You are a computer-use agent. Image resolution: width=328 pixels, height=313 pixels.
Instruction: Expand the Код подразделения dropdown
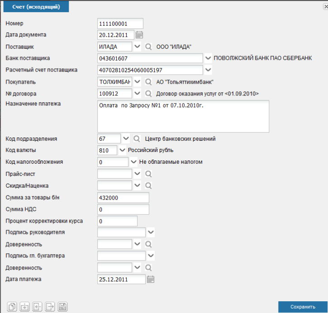[x=126, y=138]
